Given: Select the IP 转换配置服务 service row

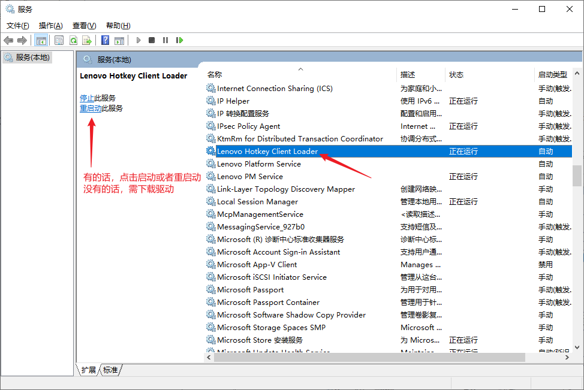Looking at the screenshot, I should tap(389, 113).
